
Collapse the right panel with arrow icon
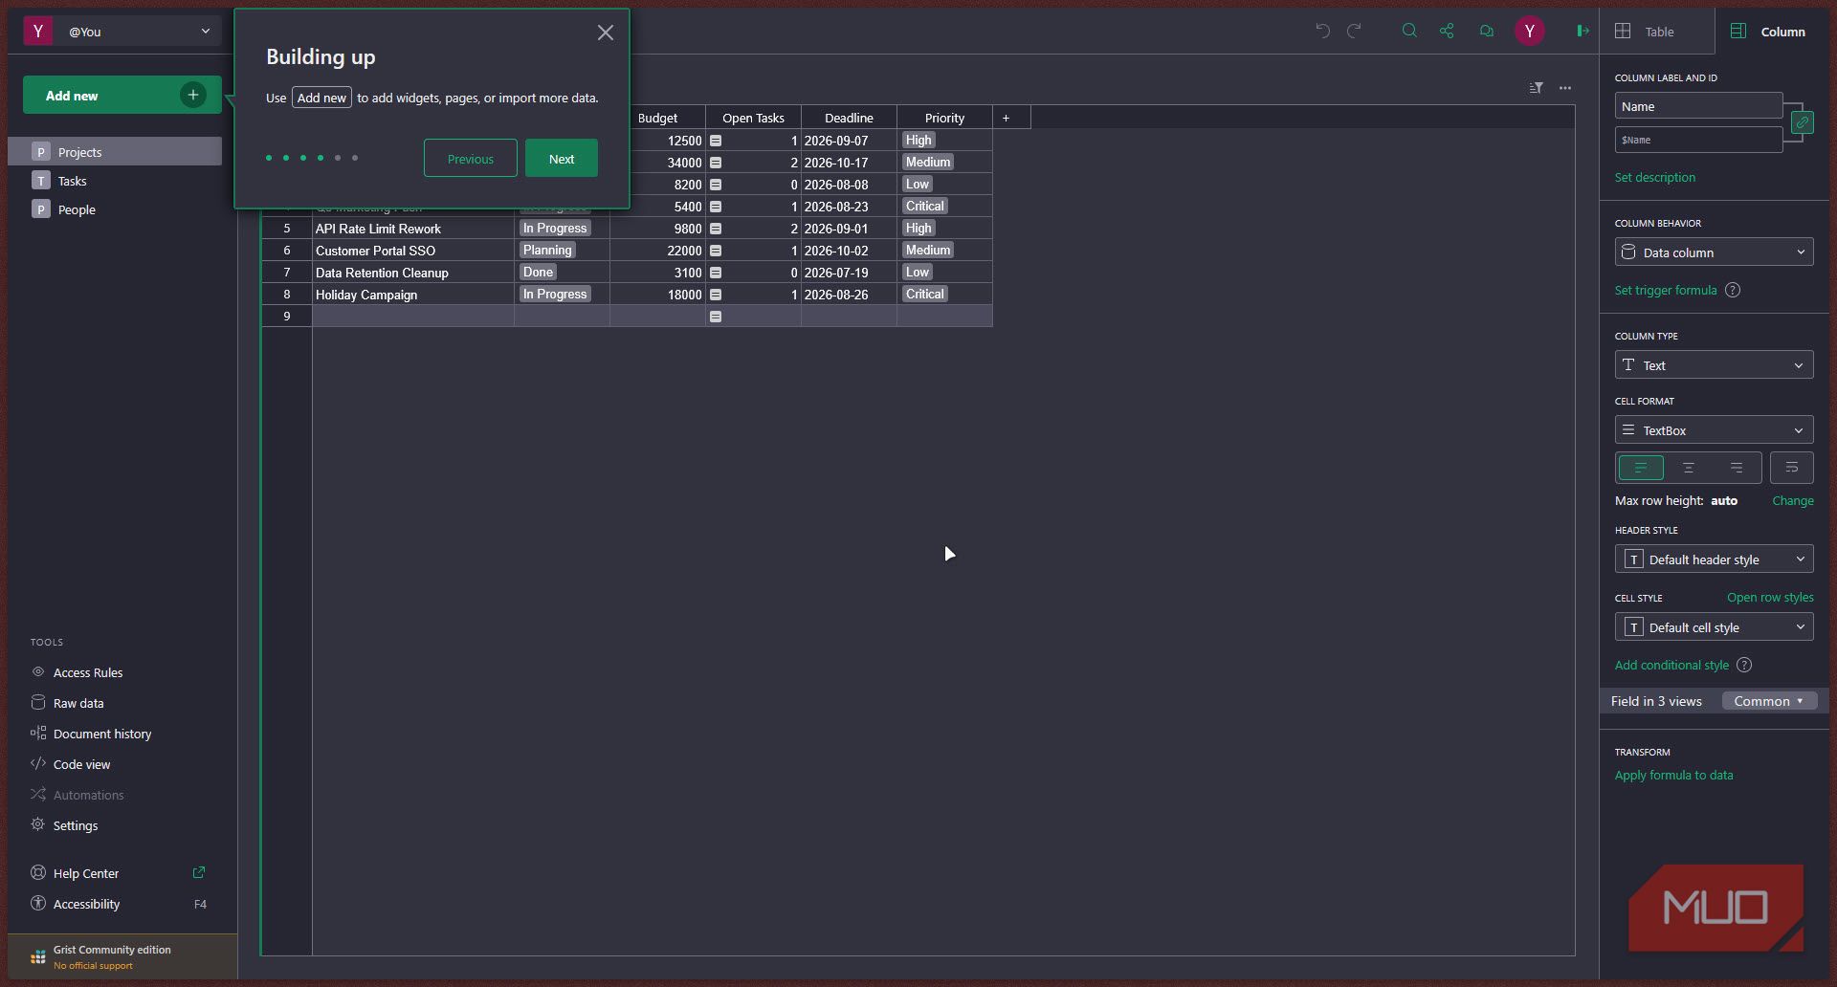pos(1582,31)
